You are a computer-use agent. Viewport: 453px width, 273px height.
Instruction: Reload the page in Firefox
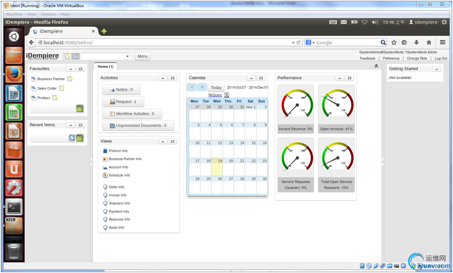click(299, 43)
